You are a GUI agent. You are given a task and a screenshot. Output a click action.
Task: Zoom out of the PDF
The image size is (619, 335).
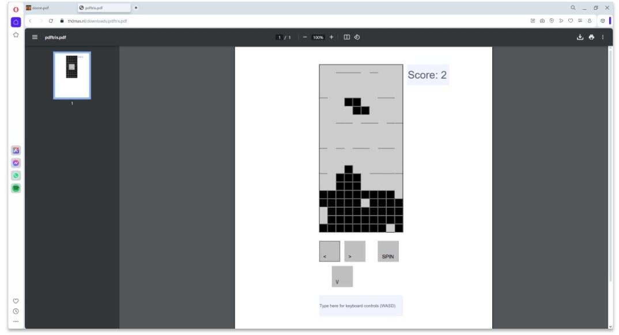[305, 37]
